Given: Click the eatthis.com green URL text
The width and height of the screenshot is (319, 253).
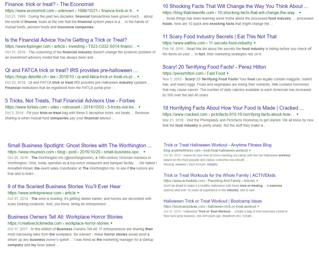Looking at the screenshot, I should pos(207,43).
